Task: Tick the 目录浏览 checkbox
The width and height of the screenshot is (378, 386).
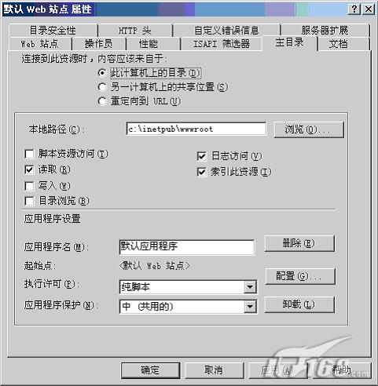Action: coord(29,202)
